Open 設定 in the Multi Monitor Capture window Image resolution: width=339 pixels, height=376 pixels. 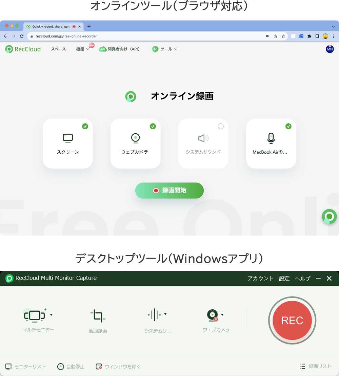point(284,279)
